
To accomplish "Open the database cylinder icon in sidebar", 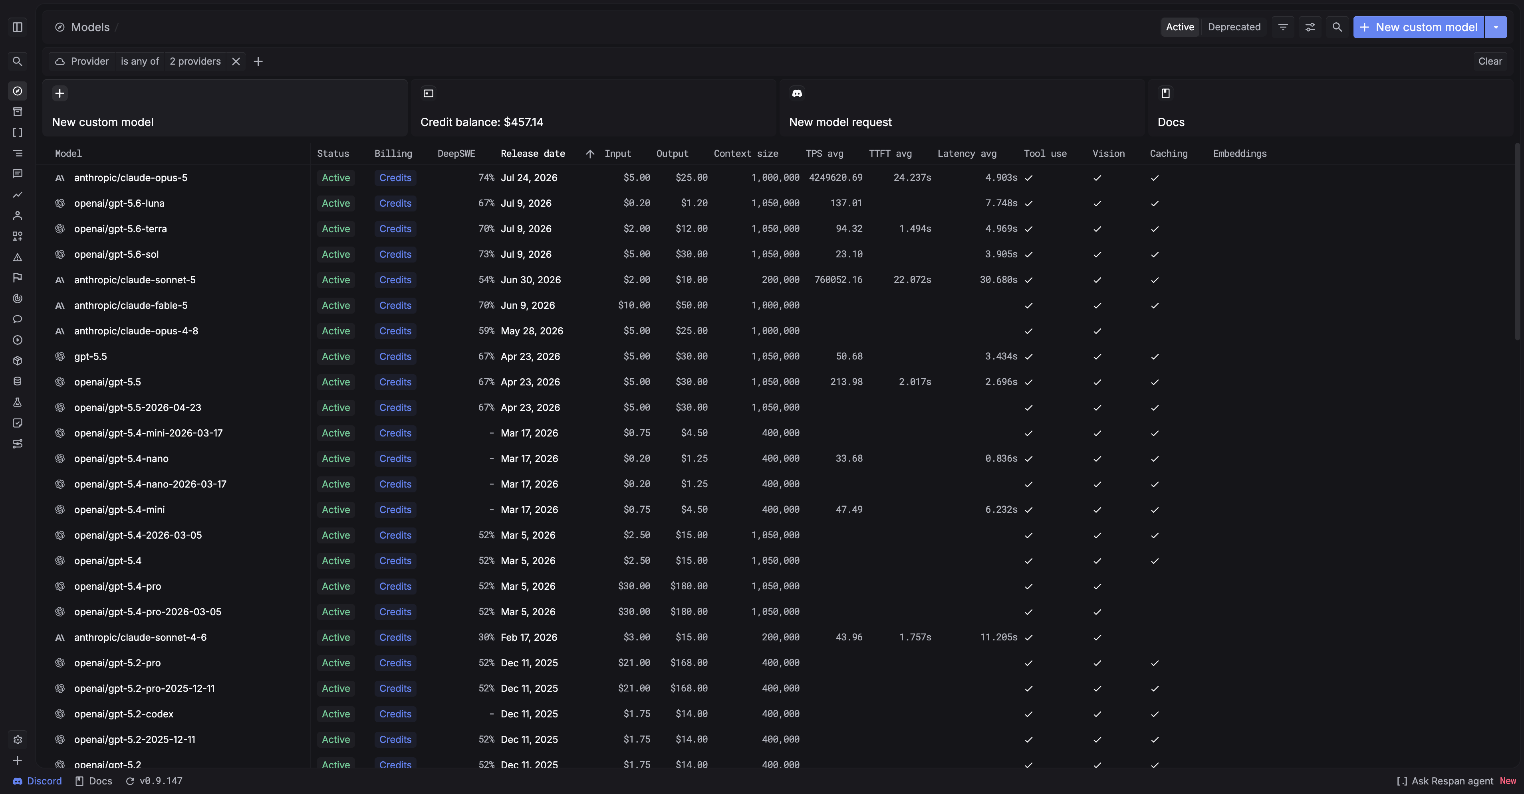I will pyautogui.click(x=18, y=381).
